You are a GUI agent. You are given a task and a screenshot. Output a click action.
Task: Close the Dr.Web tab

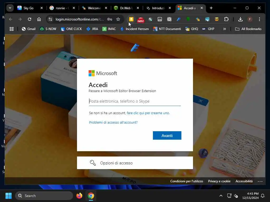138,8
